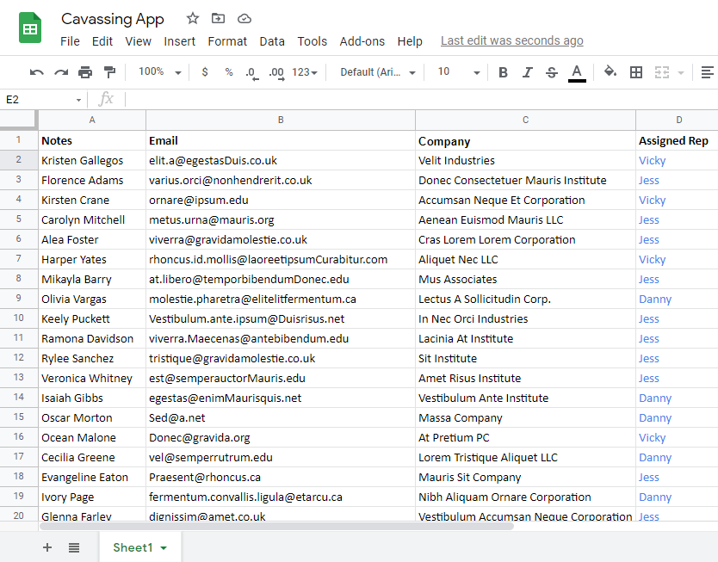The width and height of the screenshot is (718, 562).
Task: Click the move to folder icon
Action: point(218,18)
